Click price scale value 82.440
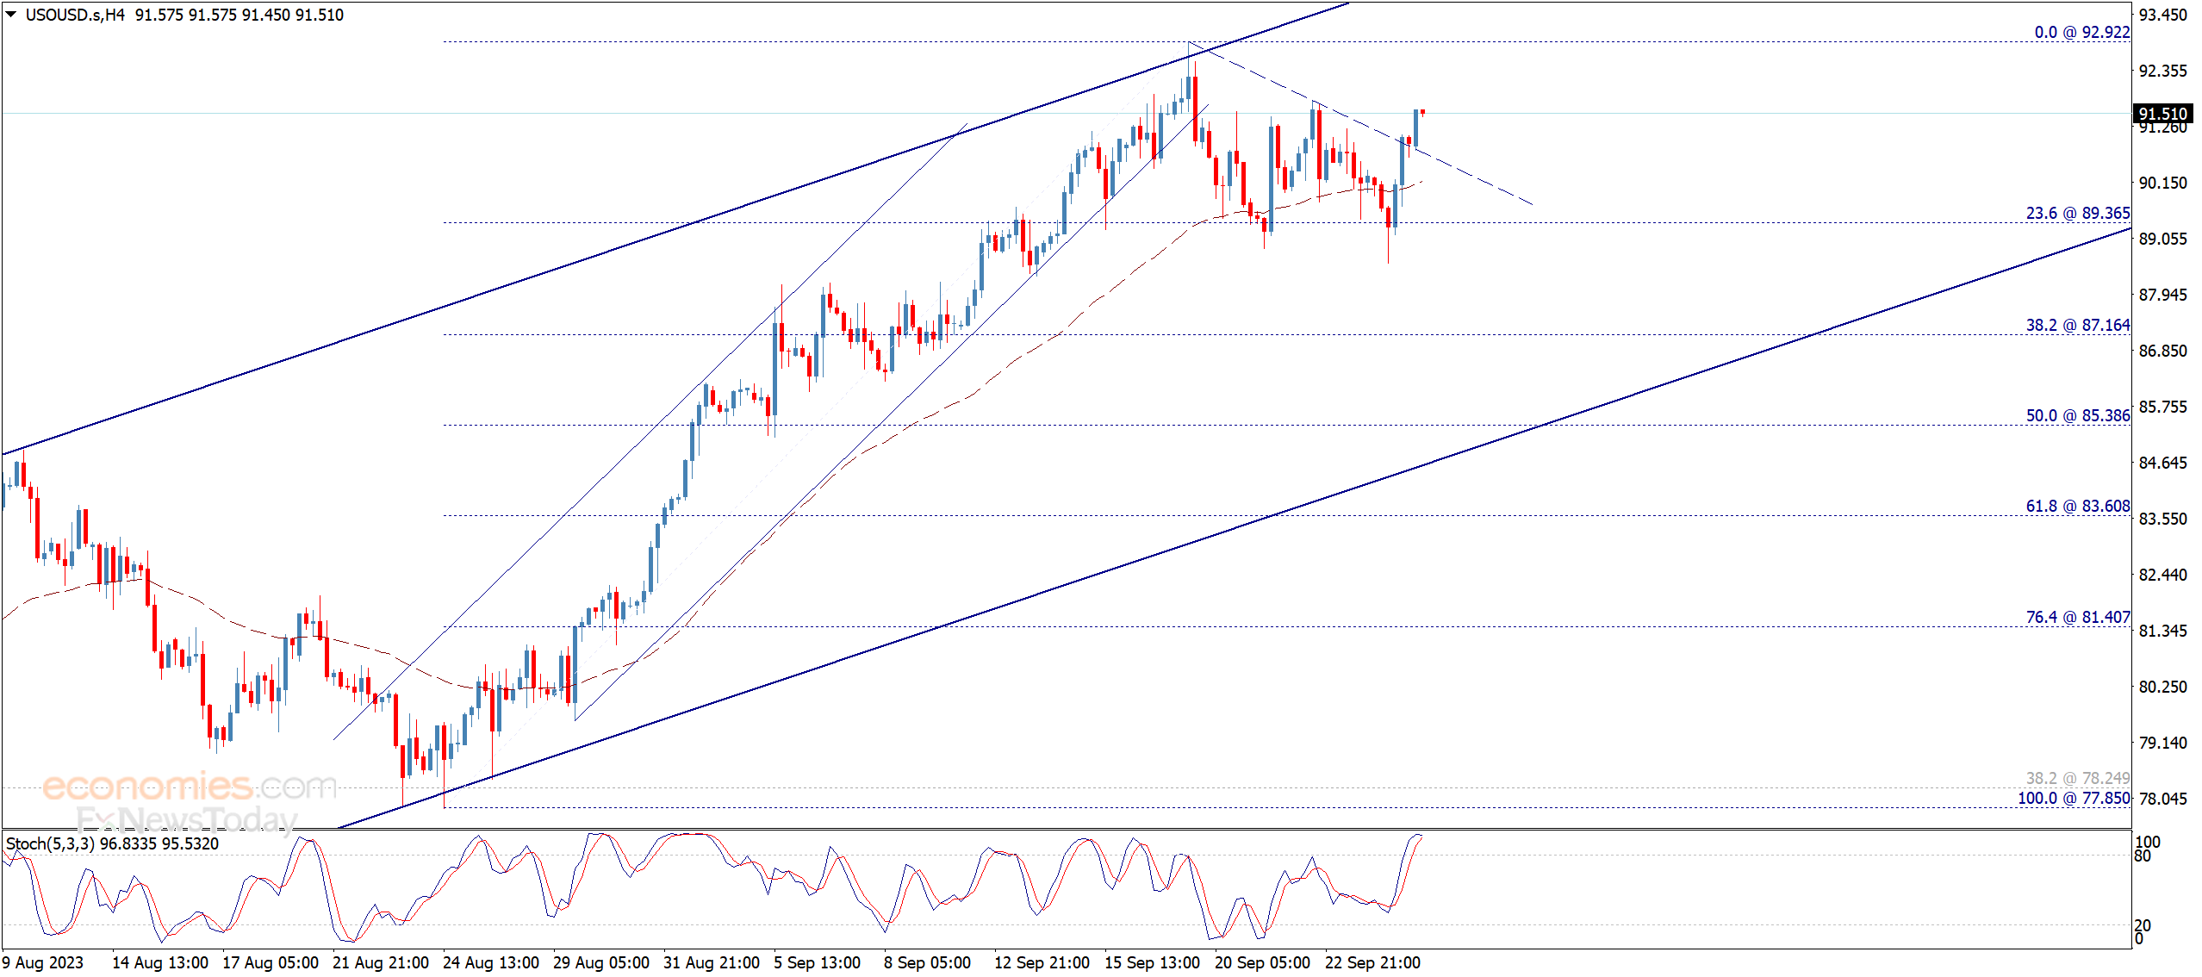Viewport: 2202px width, 977px height. (2162, 575)
